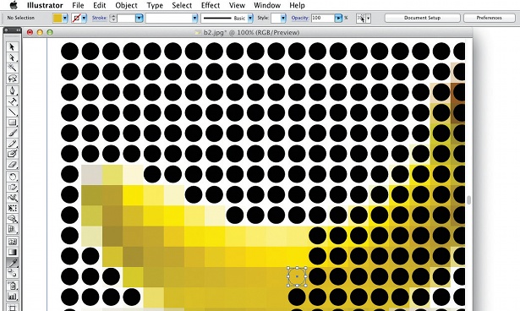Select the Selection (black arrow) tool
The width and height of the screenshot is (520, 311).
point(13,46)
